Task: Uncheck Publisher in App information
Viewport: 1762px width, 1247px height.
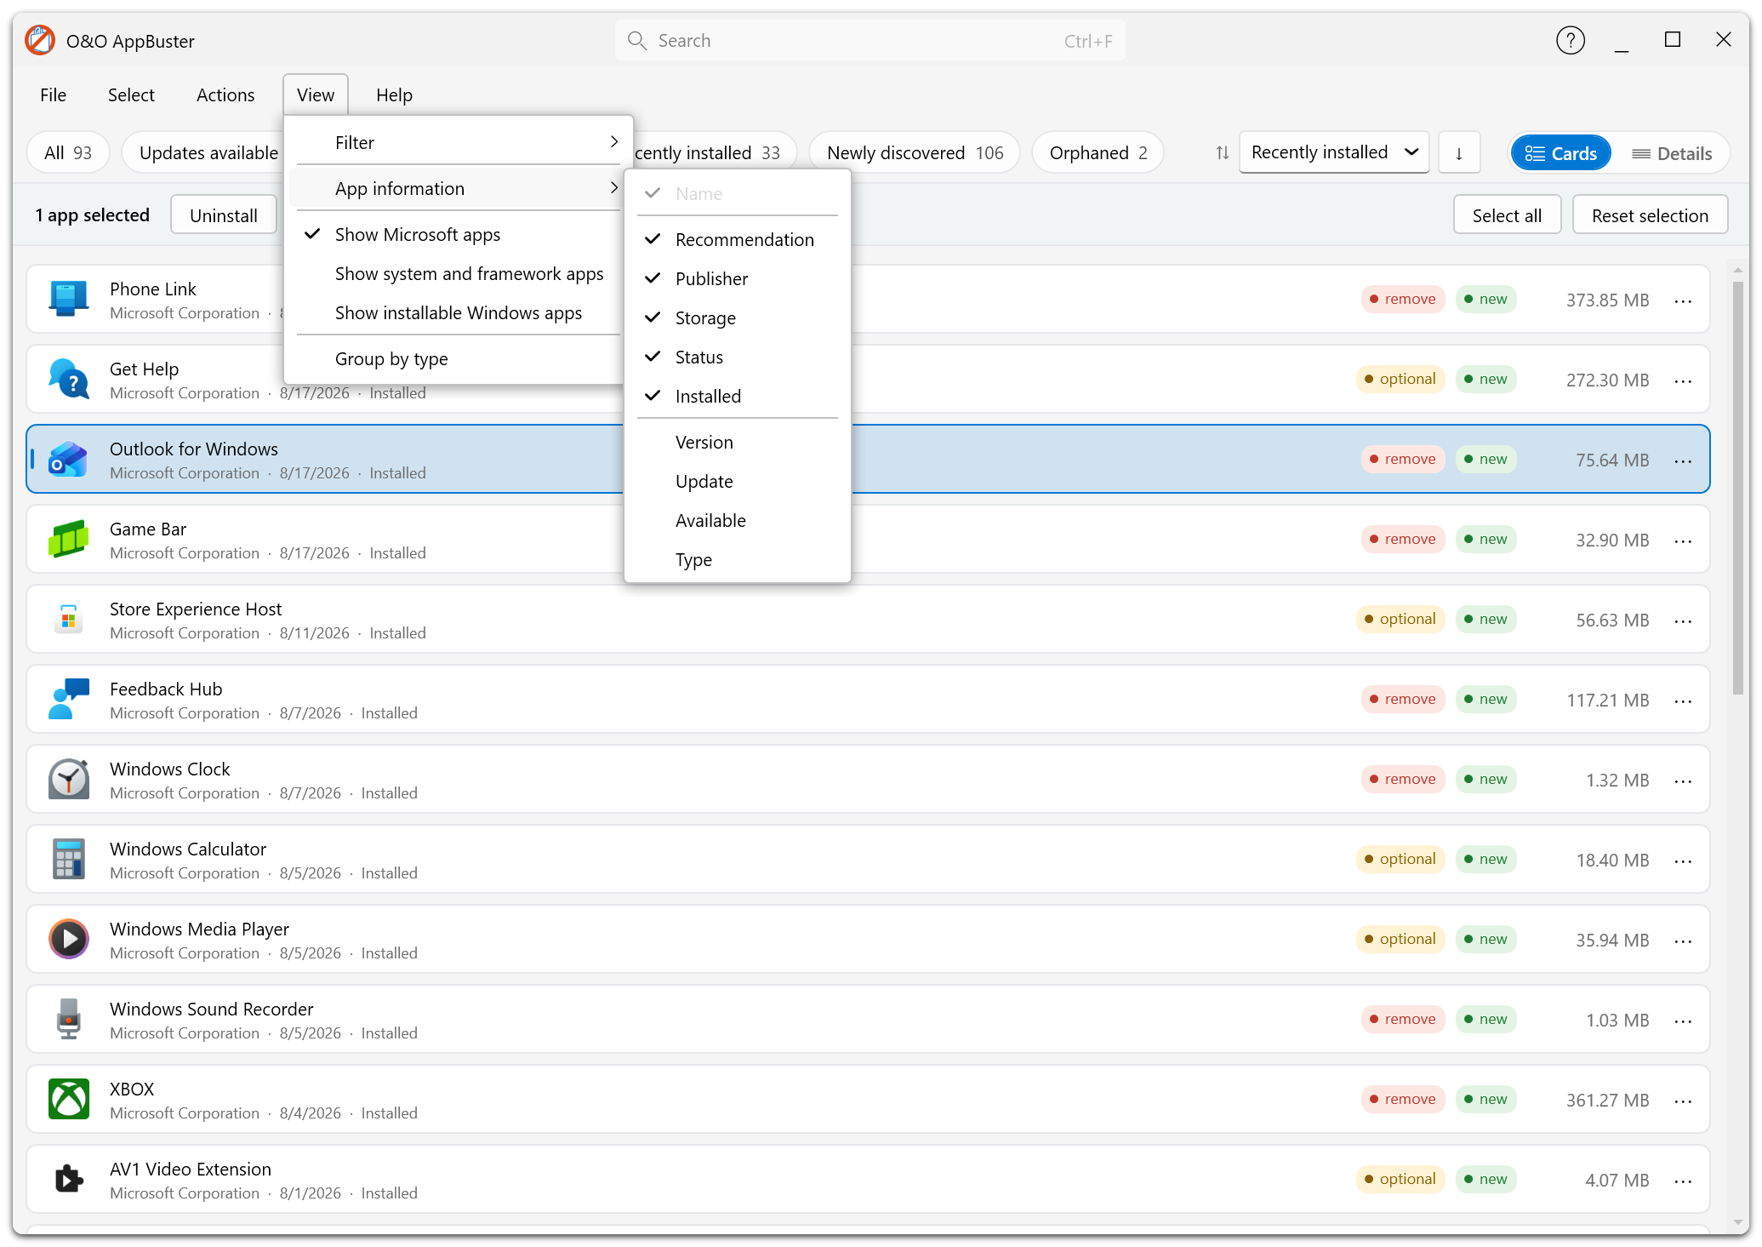Action: (x=737, y=278)
